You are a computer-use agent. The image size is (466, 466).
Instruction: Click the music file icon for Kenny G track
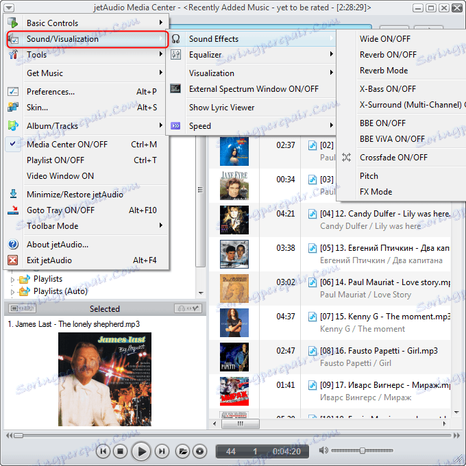click(x=312, y=317)
